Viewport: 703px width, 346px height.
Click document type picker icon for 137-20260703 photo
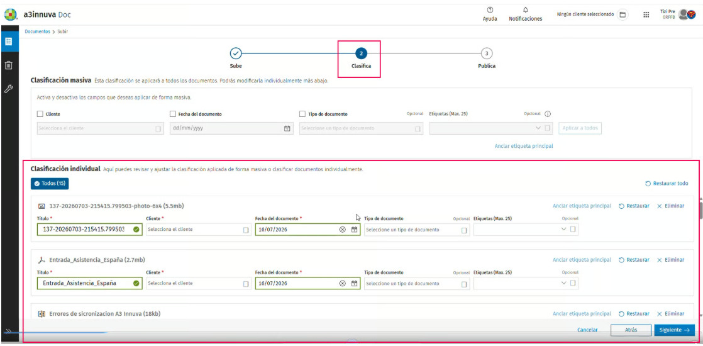tap(464, 230)
